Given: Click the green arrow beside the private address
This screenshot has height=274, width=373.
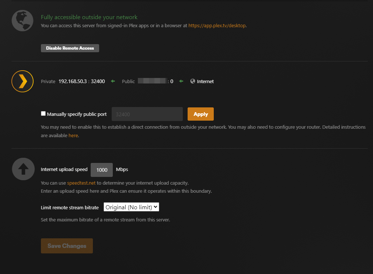Looking at the screenshot, I should tap(112, 81).
